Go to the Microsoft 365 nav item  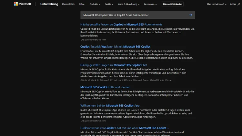click(68, 4)
